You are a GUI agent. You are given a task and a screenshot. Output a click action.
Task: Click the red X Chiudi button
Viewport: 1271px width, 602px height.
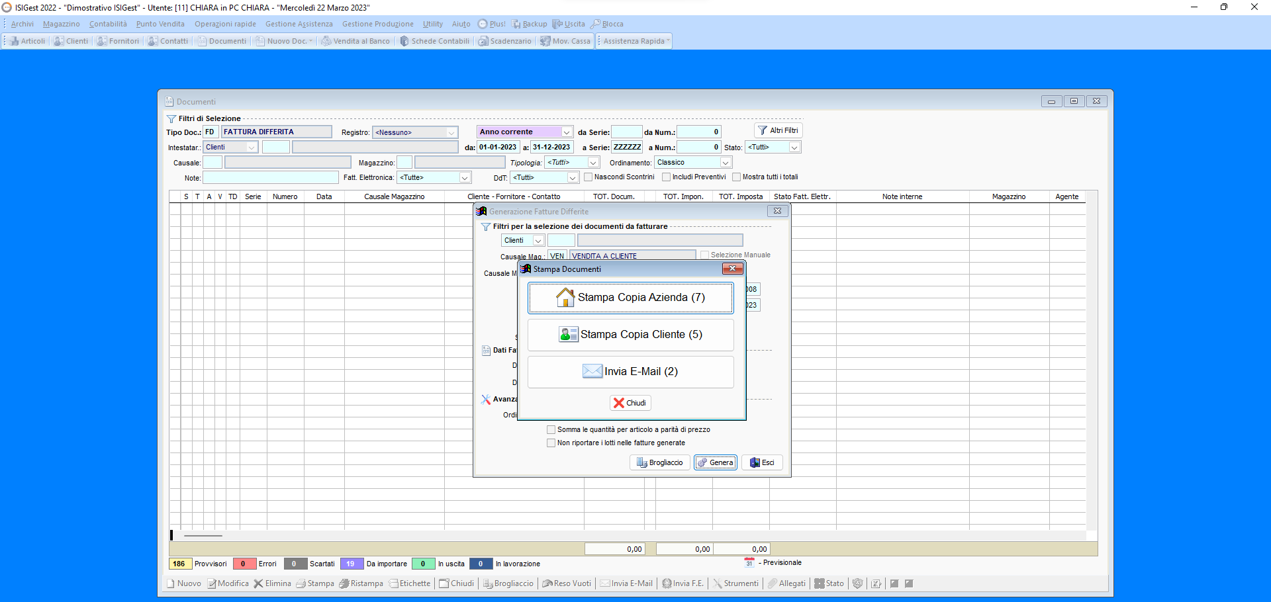[x=630, y=403]
